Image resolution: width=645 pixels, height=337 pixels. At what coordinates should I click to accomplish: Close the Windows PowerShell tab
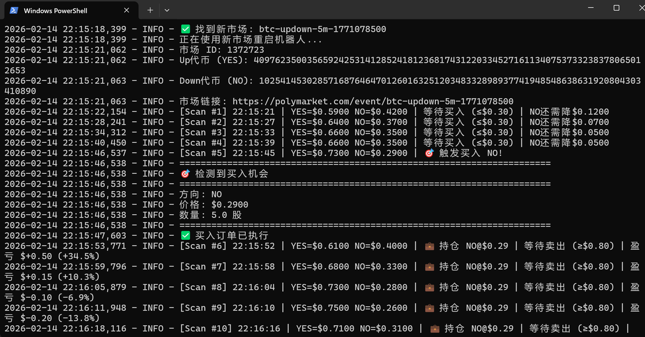point(127,10)
